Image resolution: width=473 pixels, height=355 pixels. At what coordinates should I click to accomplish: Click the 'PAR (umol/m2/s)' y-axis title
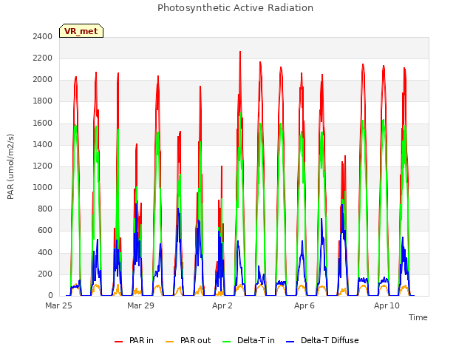[x=10, y=166]
